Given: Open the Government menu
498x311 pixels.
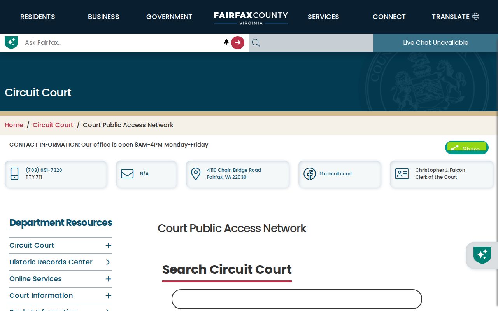Looking at the screenshot, I should [169, 17].
